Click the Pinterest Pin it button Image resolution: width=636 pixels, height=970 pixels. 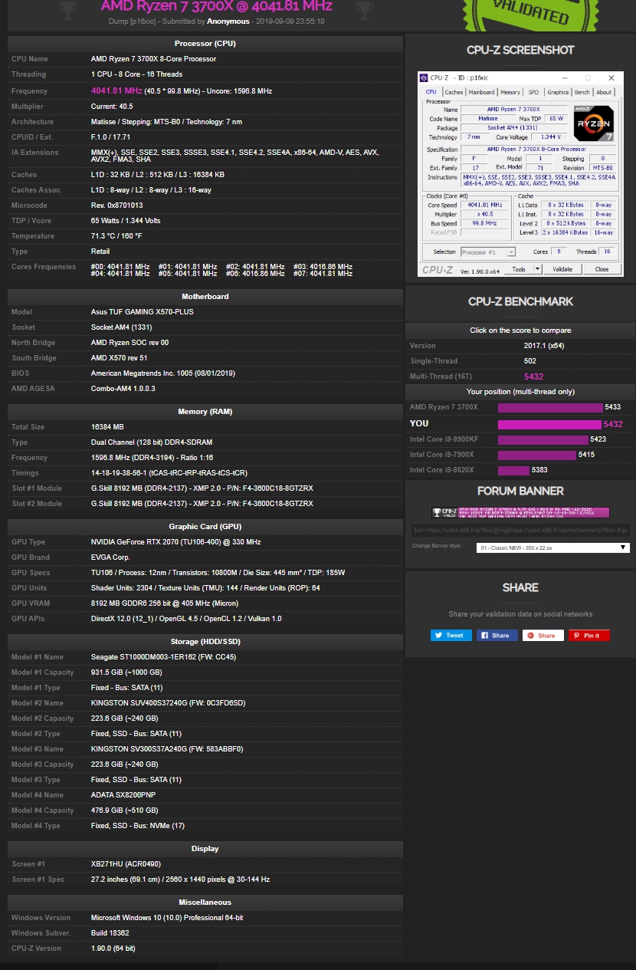[x=589, y=635]
